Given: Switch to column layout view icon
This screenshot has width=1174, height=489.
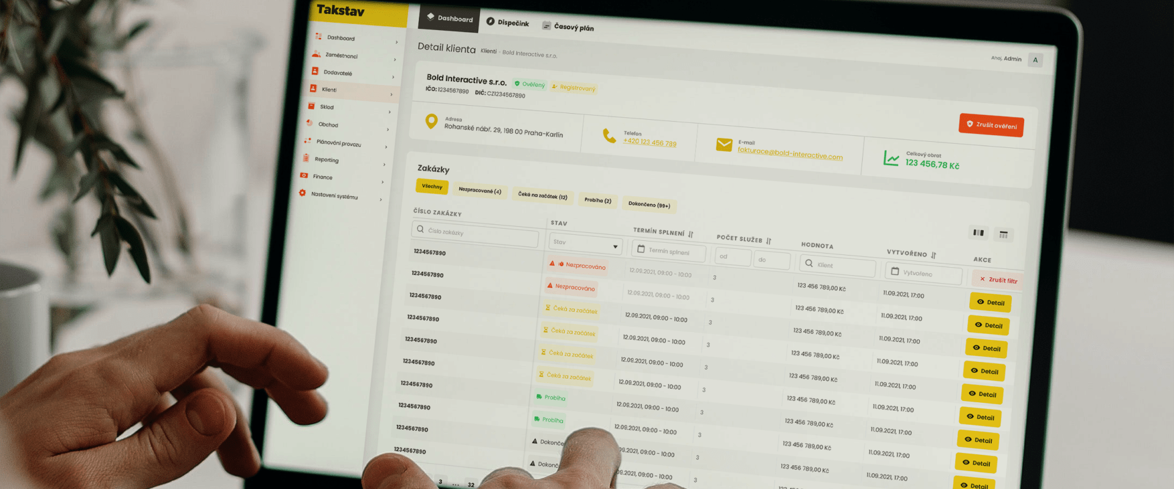Looking at the screenshot, I should point(978,233).
